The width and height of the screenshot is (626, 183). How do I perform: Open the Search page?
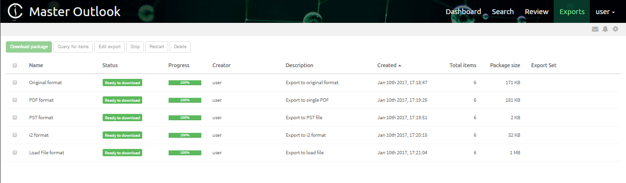(503, 12)
